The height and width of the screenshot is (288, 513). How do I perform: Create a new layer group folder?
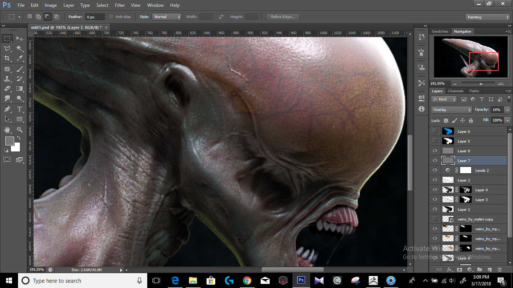(x=480, y=270)
